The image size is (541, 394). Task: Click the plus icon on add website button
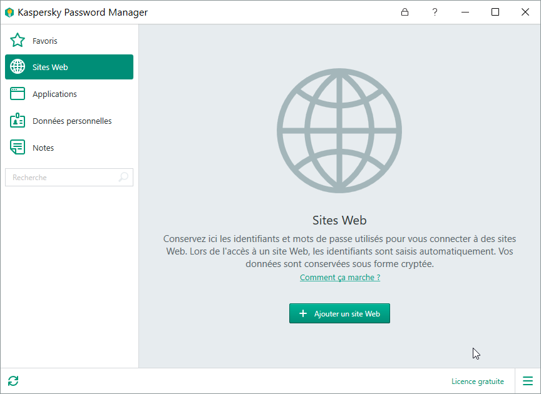[x=303, y=313]
